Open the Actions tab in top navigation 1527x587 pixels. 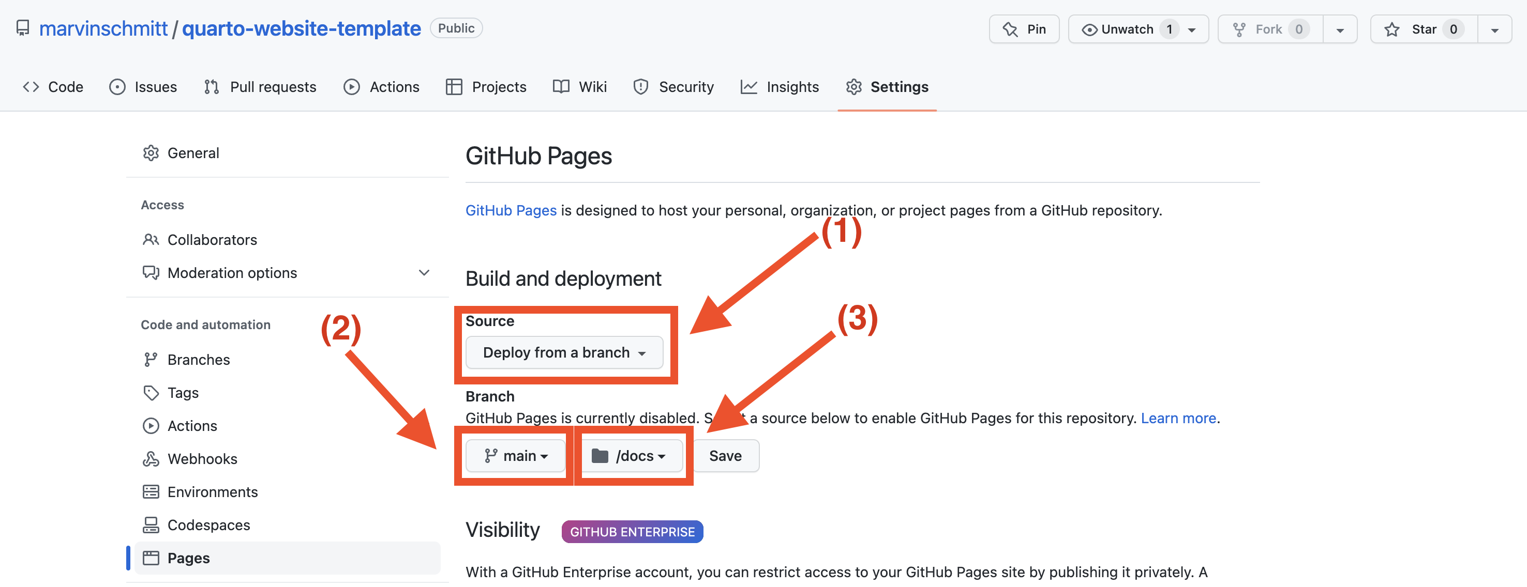[381, 87]
